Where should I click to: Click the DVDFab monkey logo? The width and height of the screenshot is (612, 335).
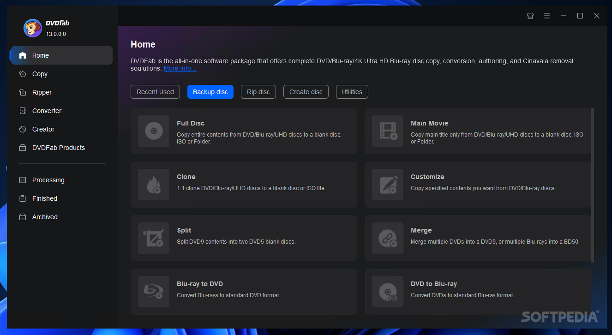pyautogui.click(x=33, y=28)
